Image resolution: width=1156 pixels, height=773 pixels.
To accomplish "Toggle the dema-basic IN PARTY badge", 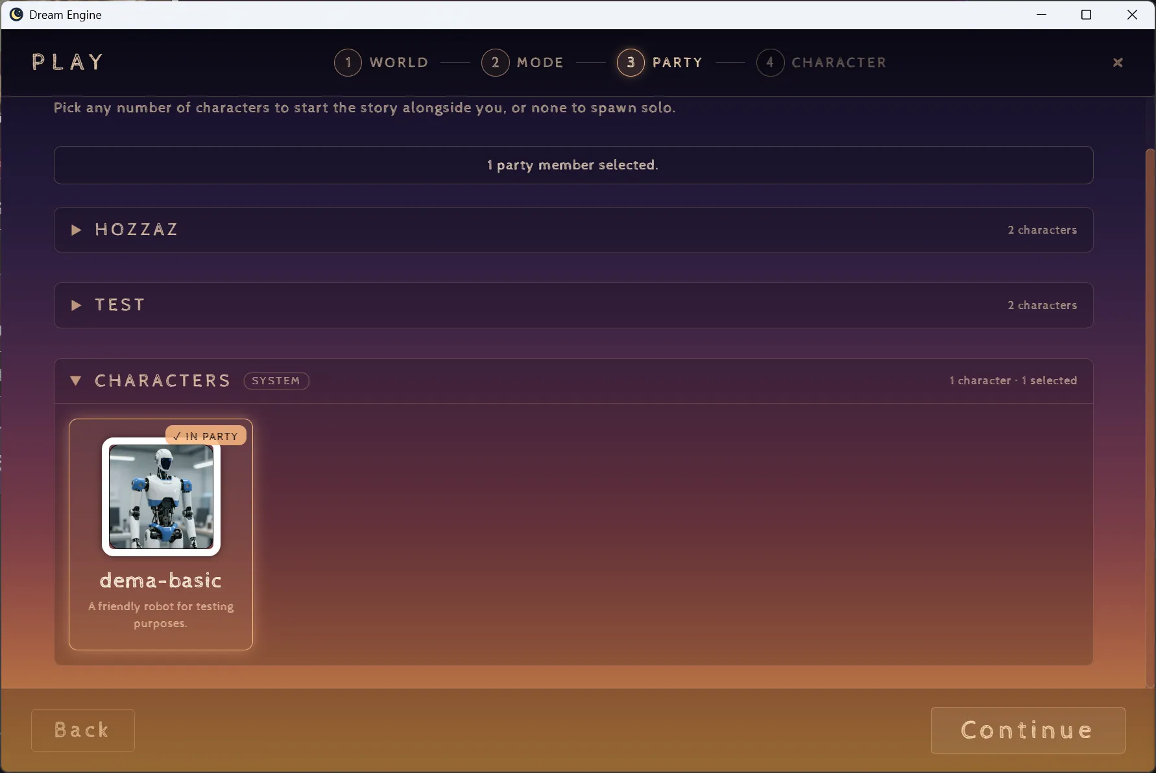I will 206,436.
